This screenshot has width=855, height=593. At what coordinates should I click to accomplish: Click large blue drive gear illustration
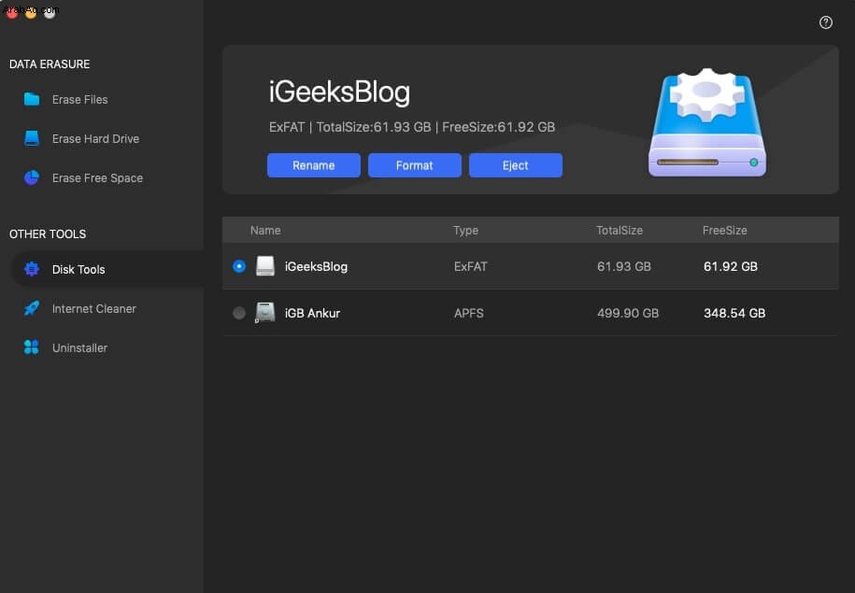coord(707,122)
